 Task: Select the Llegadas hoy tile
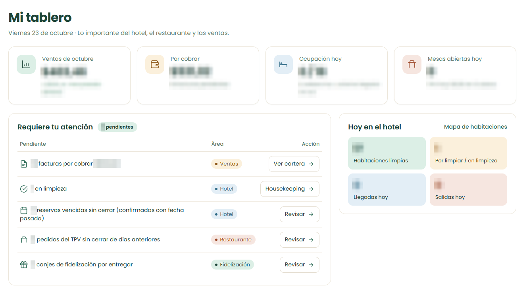pos(387,190)
